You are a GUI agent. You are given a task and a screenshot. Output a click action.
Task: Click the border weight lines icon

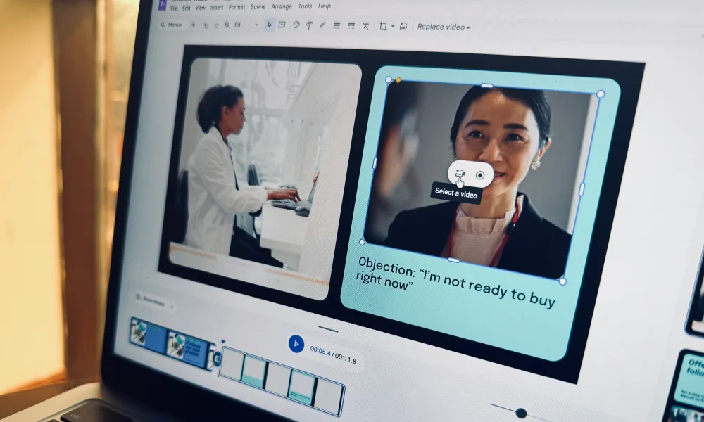(x=337, y=25)
